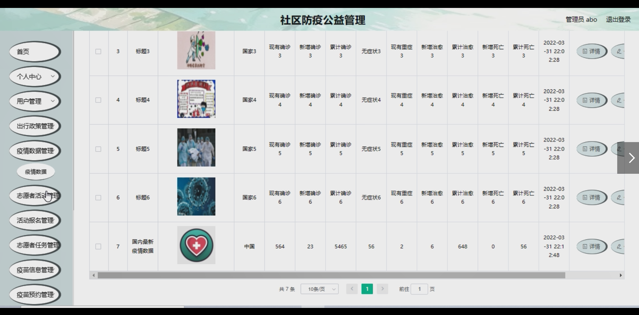Open the 10条/页 page size dropdown
Image resolution: width=639 pixels, height=315 pixels.
(x=319, y=289)
